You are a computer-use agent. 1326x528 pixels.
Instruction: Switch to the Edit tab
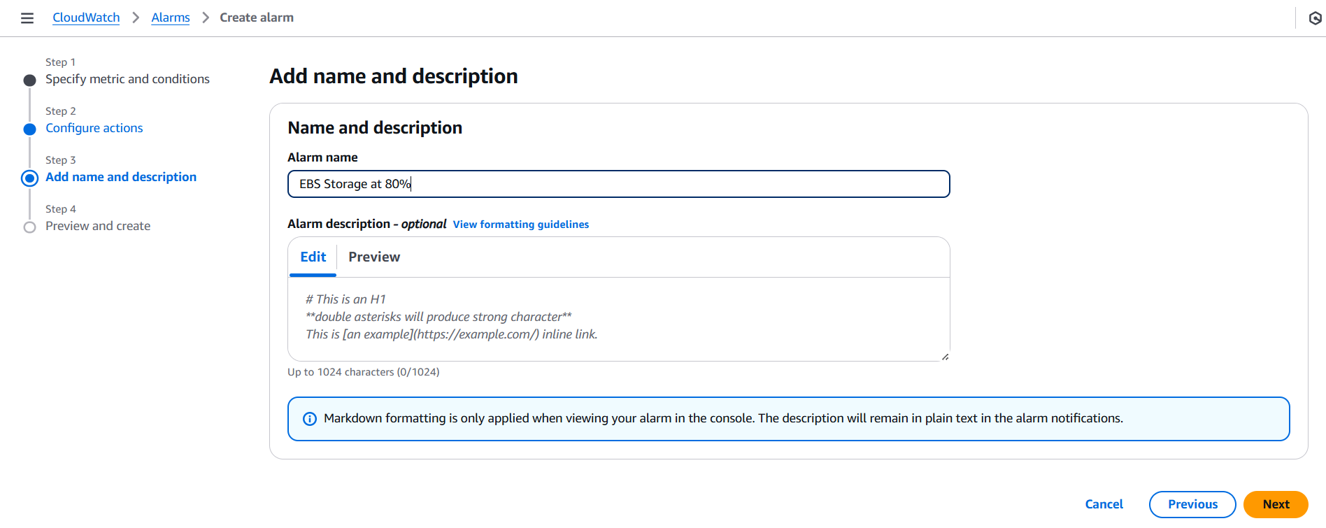pos(313,257)
